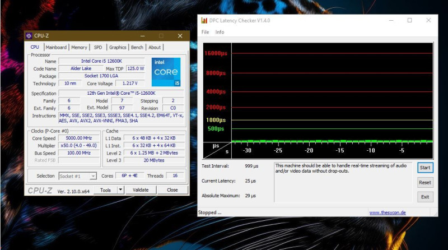Click the Revision value C0
Viewport: 448px width, 250px height.
[x=173, y=108]
